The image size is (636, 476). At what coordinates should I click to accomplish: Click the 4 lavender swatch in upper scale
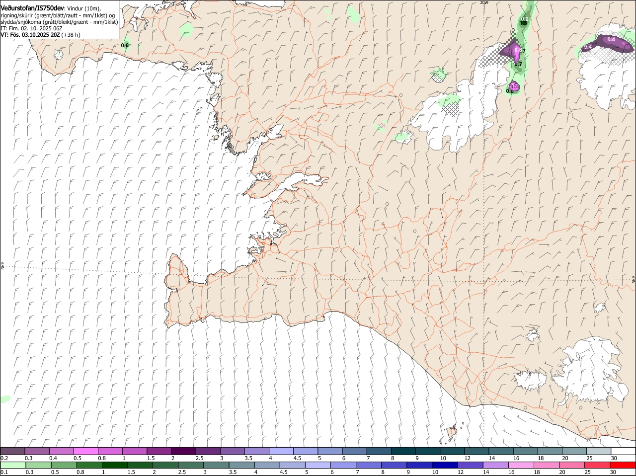click(x=281, y=451)
